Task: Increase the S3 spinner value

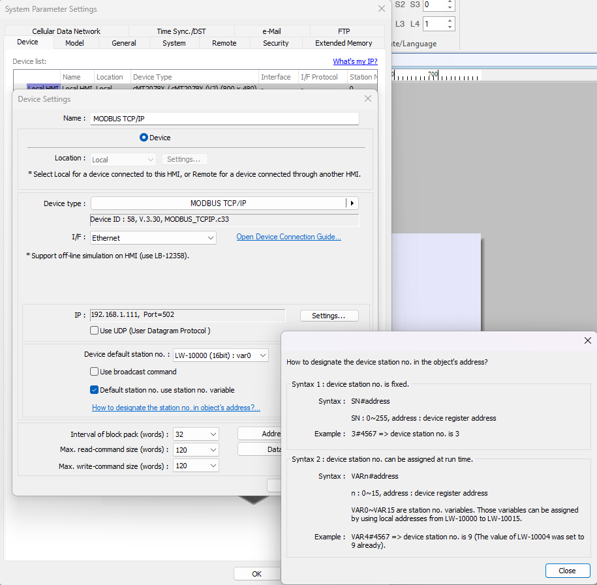Action: tap(450, 2)
